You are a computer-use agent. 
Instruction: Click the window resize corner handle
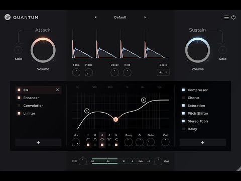pos(238,168)
